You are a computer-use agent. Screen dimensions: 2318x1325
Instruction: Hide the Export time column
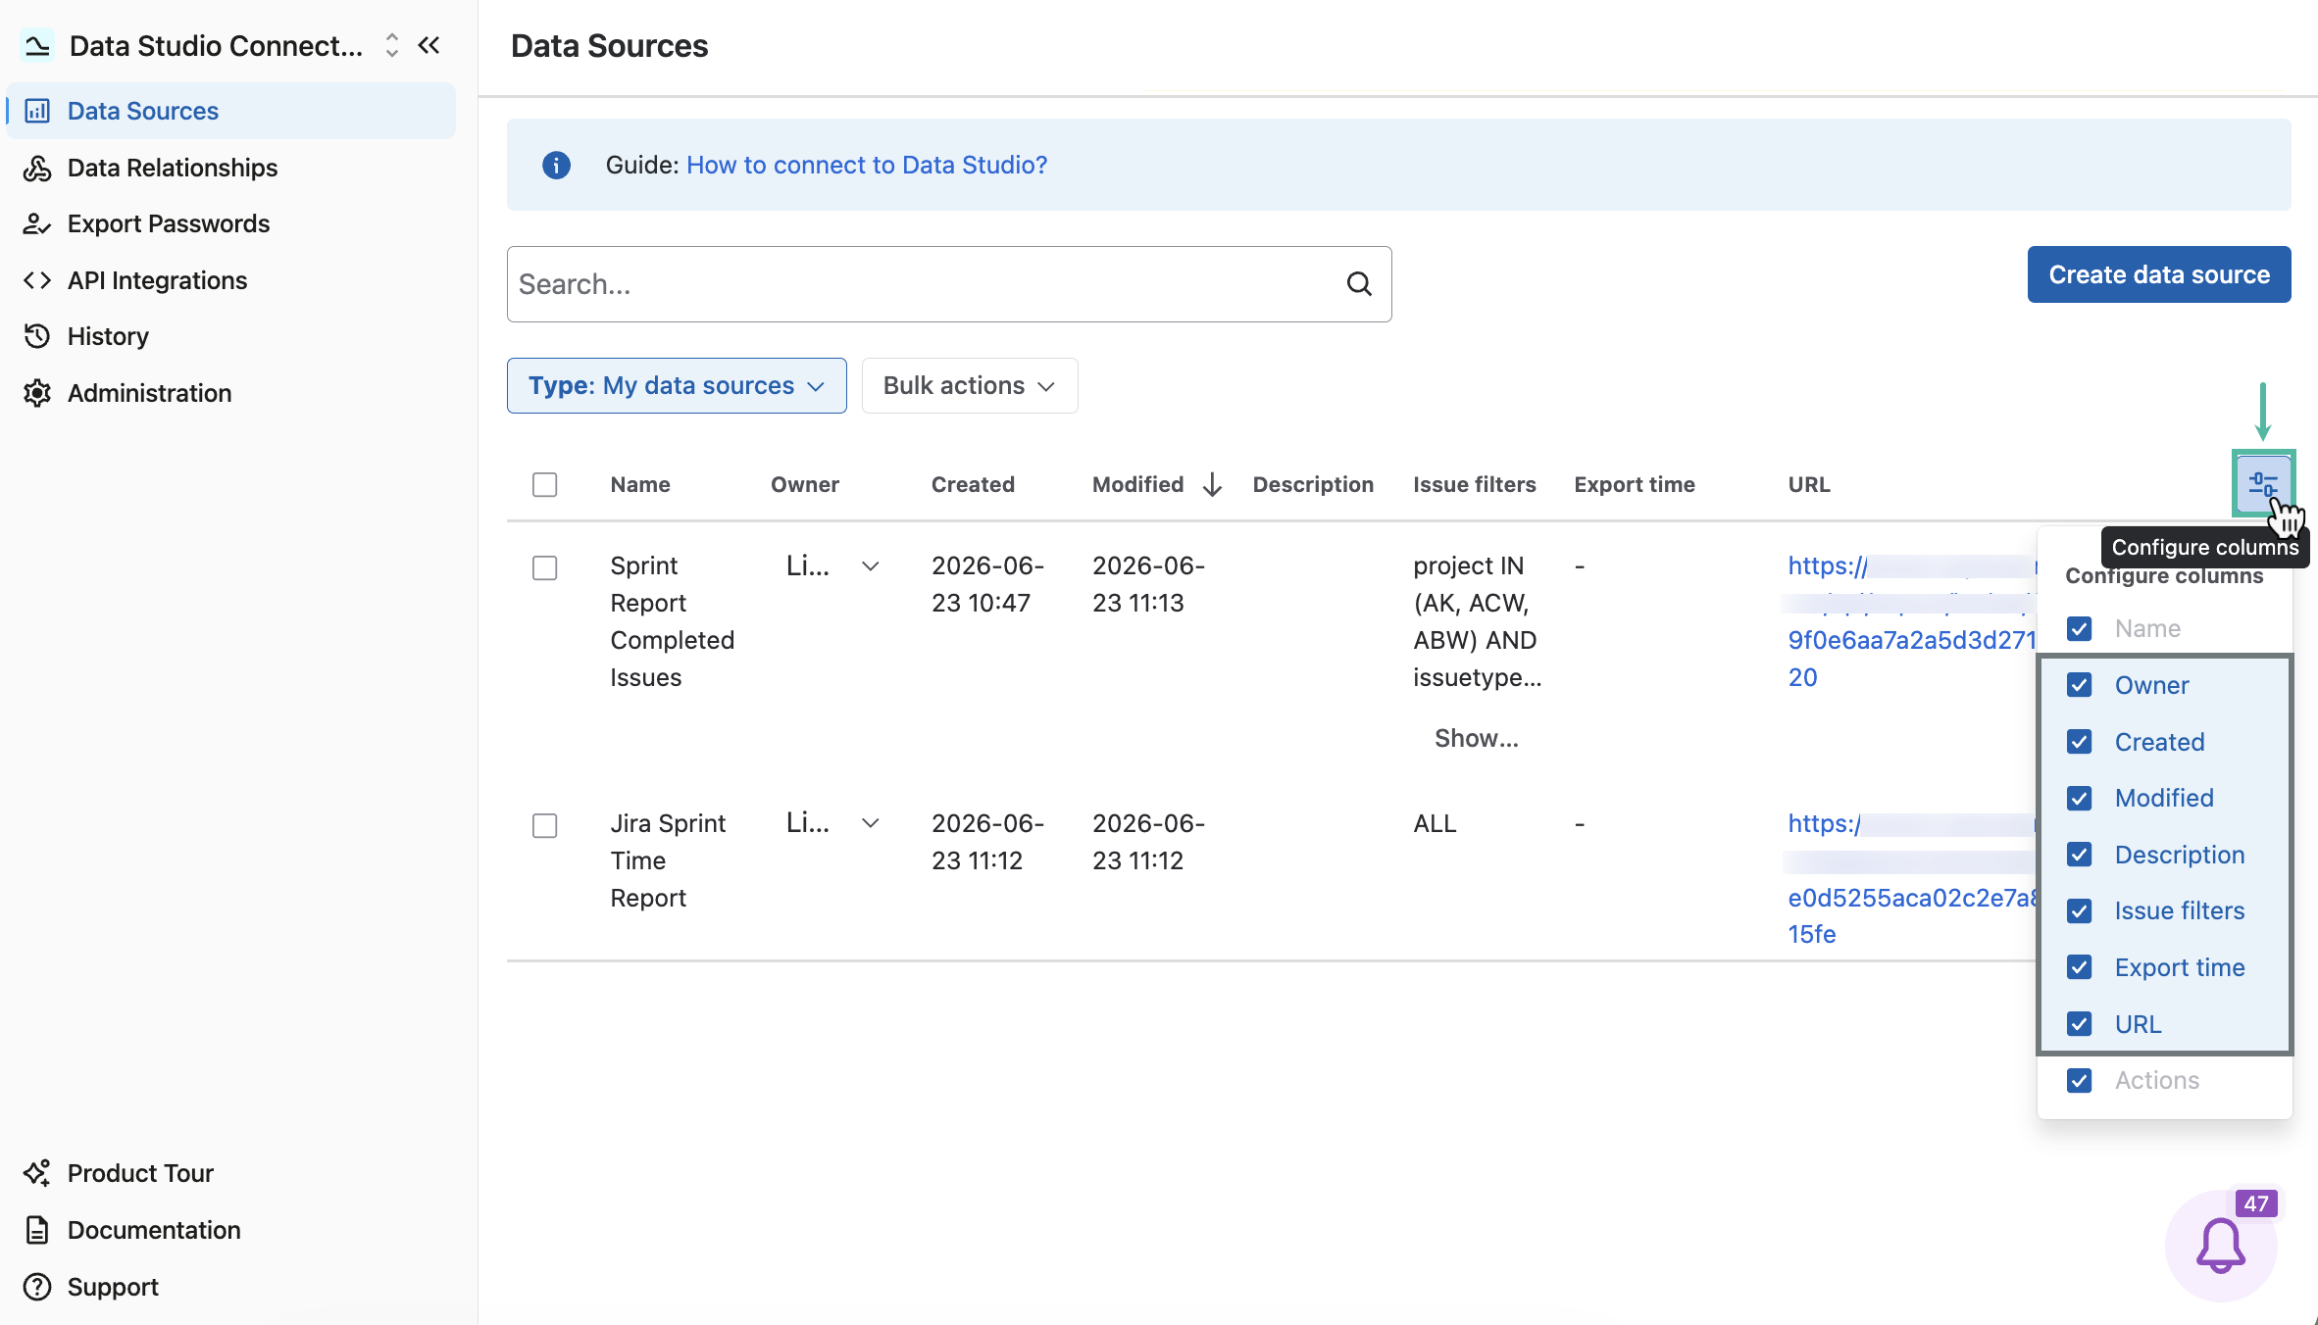tap(2080, 967)
